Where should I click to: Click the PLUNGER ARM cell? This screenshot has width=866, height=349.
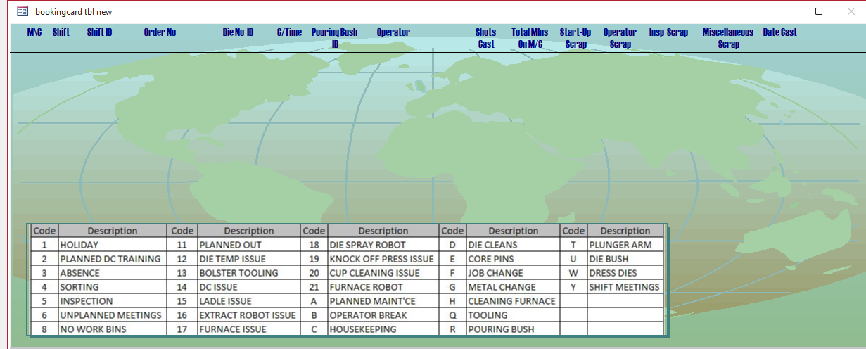[625, 245]
